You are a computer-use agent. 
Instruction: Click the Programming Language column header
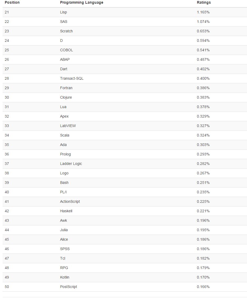tap(82, 2)
